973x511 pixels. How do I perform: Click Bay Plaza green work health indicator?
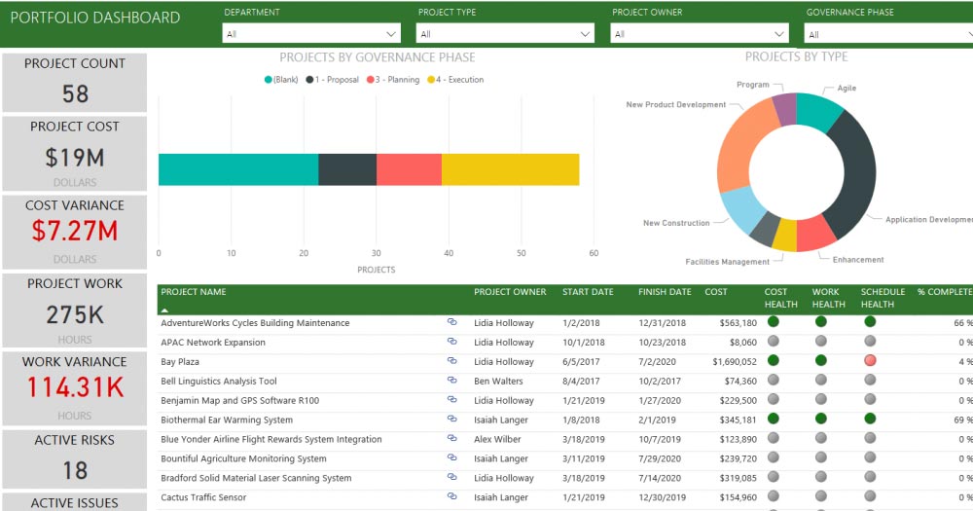click(821, 360)
